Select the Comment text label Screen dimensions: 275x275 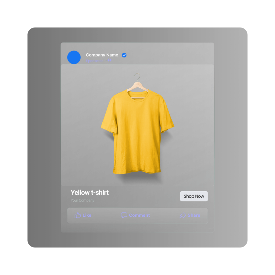click(x=139, y=215)
